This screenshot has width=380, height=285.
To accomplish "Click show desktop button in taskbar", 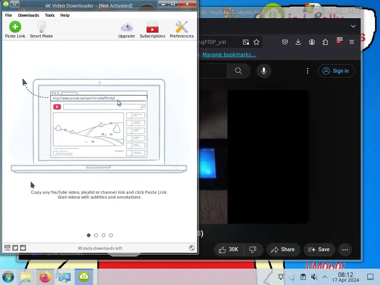I will [370, 277].
